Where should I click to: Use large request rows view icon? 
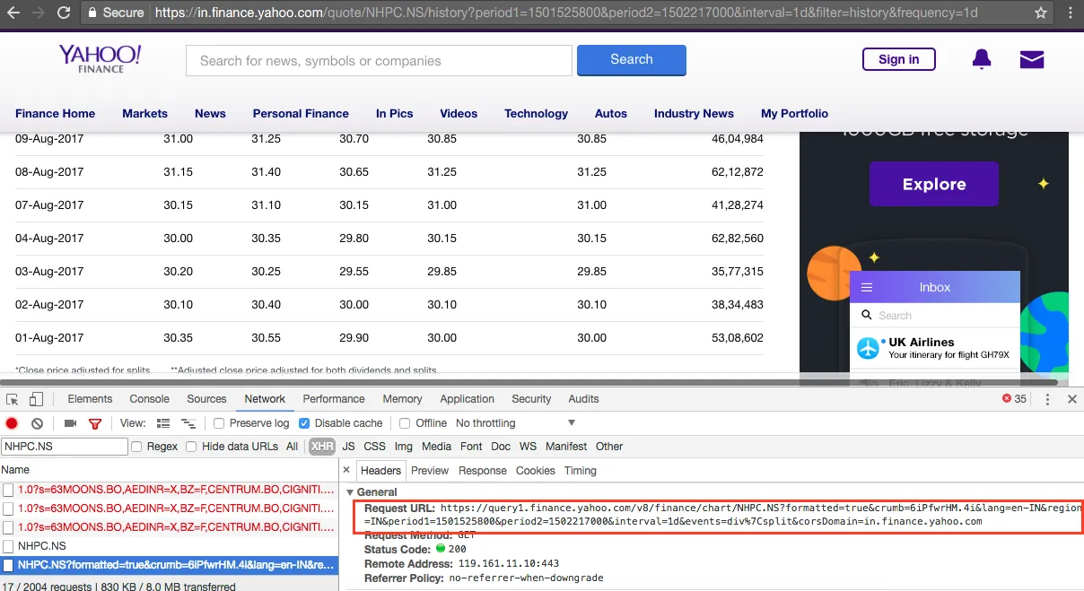pos(163,423)
